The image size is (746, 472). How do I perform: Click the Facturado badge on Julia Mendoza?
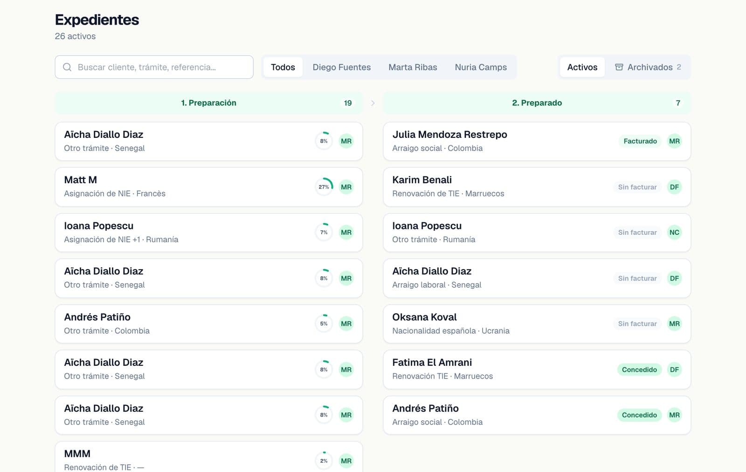(640, 141)
